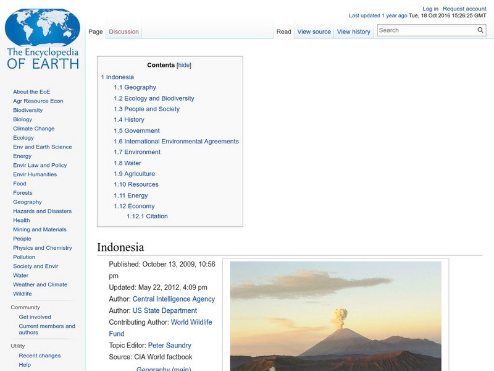The image size is (494, 371).
Task: Click the search magnifying glass icon
Action: tap(480, 29)
